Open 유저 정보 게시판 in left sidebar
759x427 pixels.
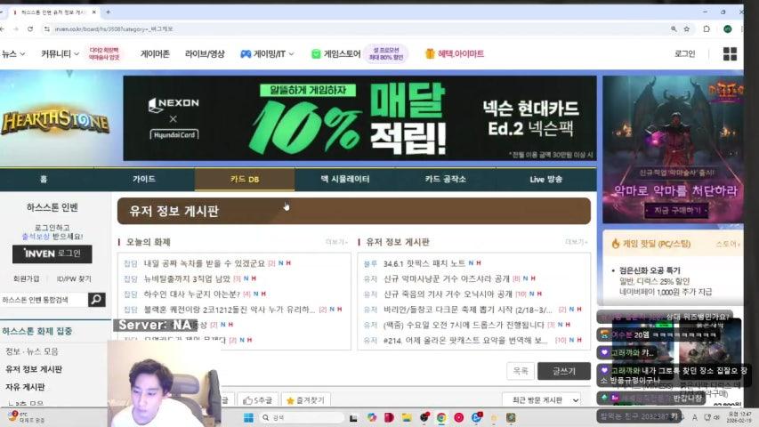point(34,369)
